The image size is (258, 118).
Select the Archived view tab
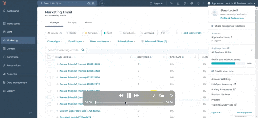click(x=148, y=33)
